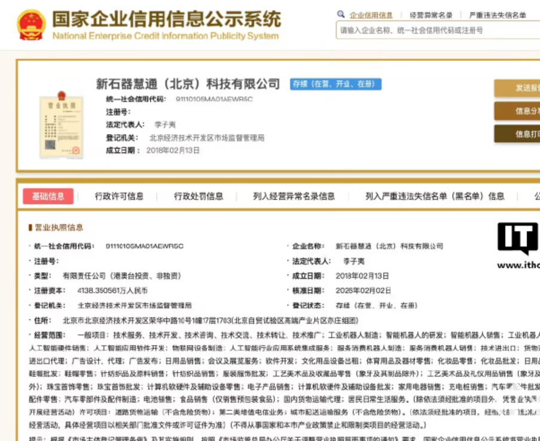Open the 行政处罚信息 tab

pos(199,196)
